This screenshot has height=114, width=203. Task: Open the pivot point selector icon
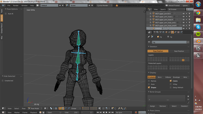point(52,108)
